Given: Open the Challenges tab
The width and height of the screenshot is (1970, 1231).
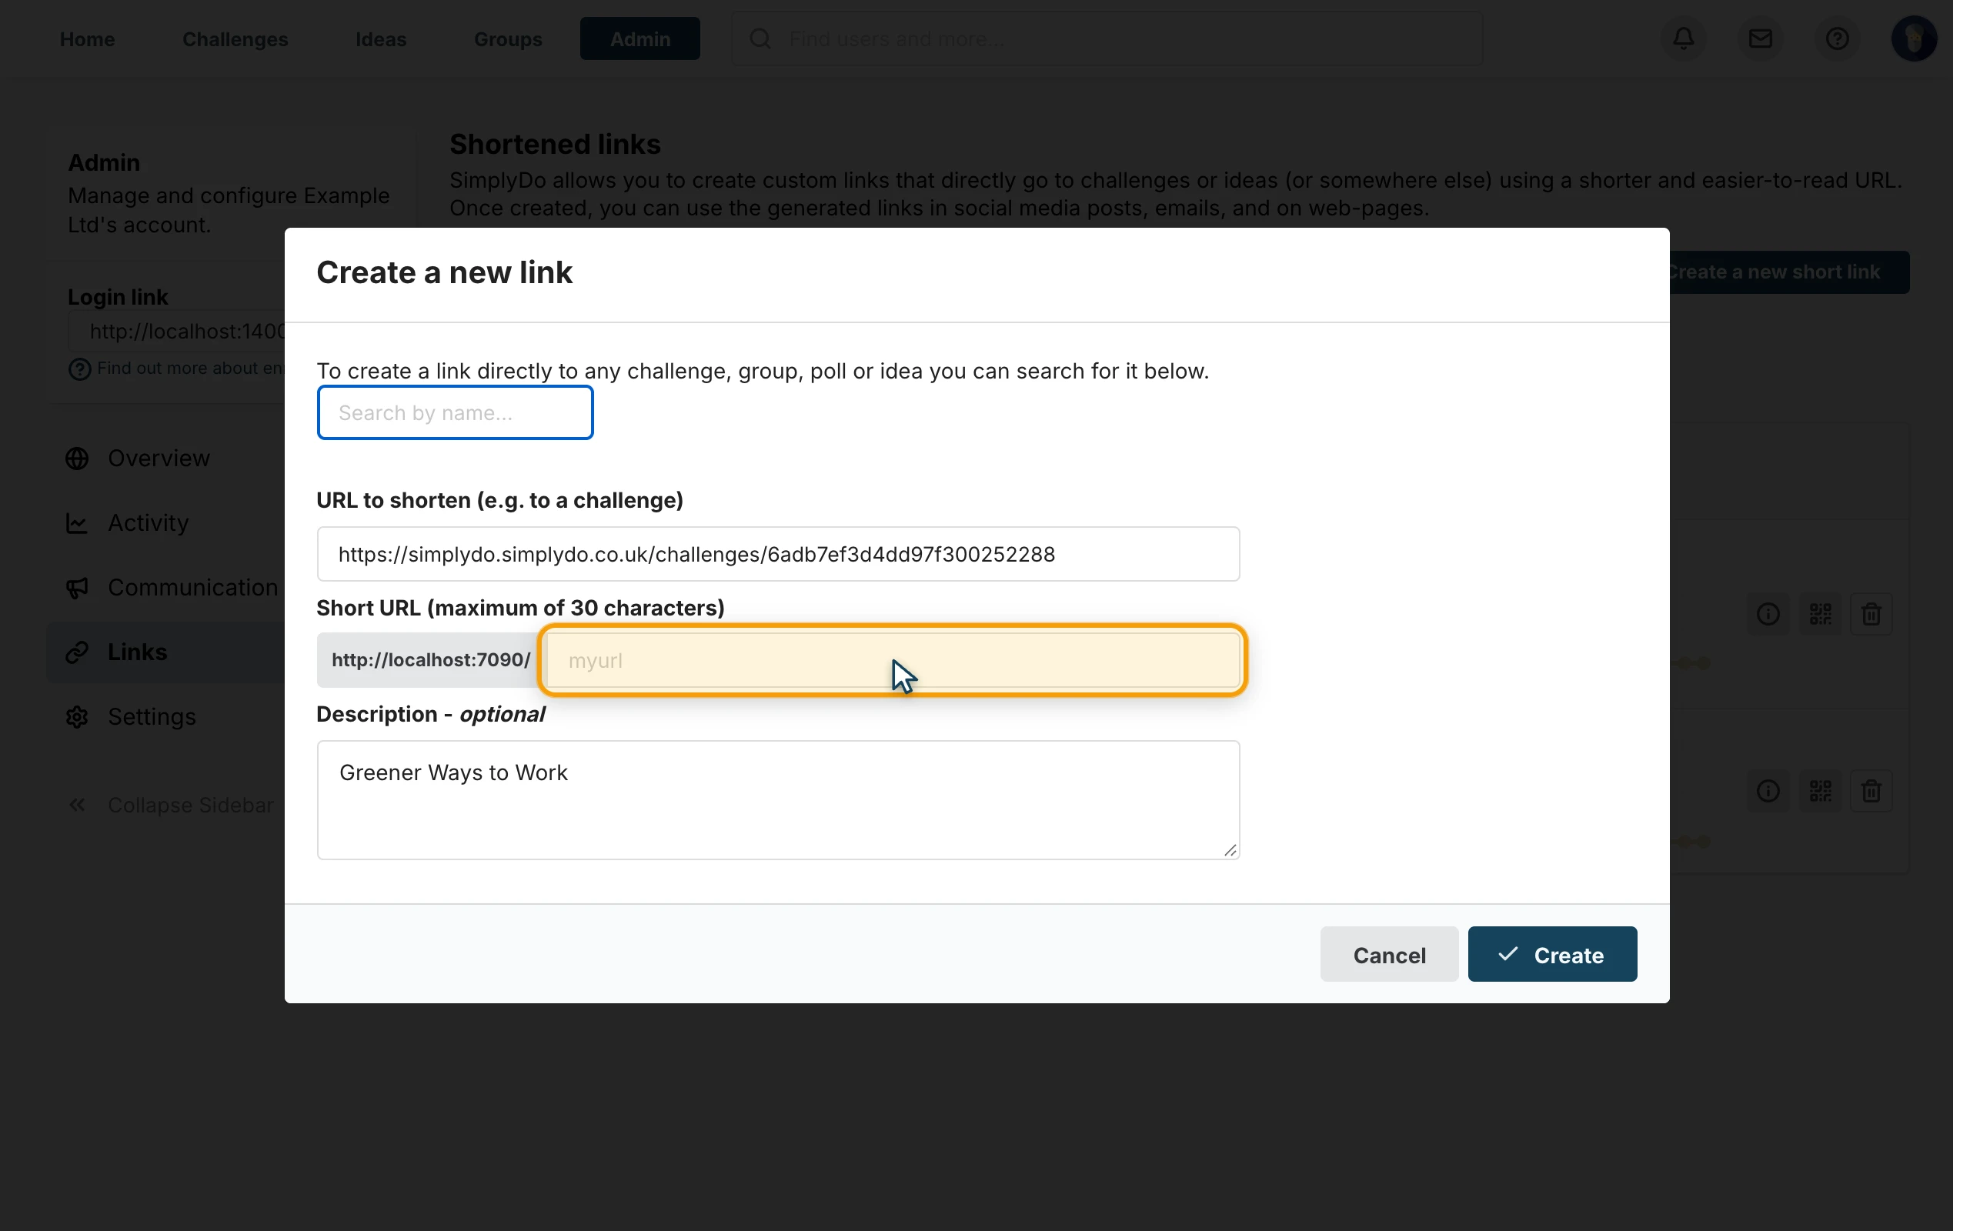Looking at the screenshot, I should click(235, 38).
